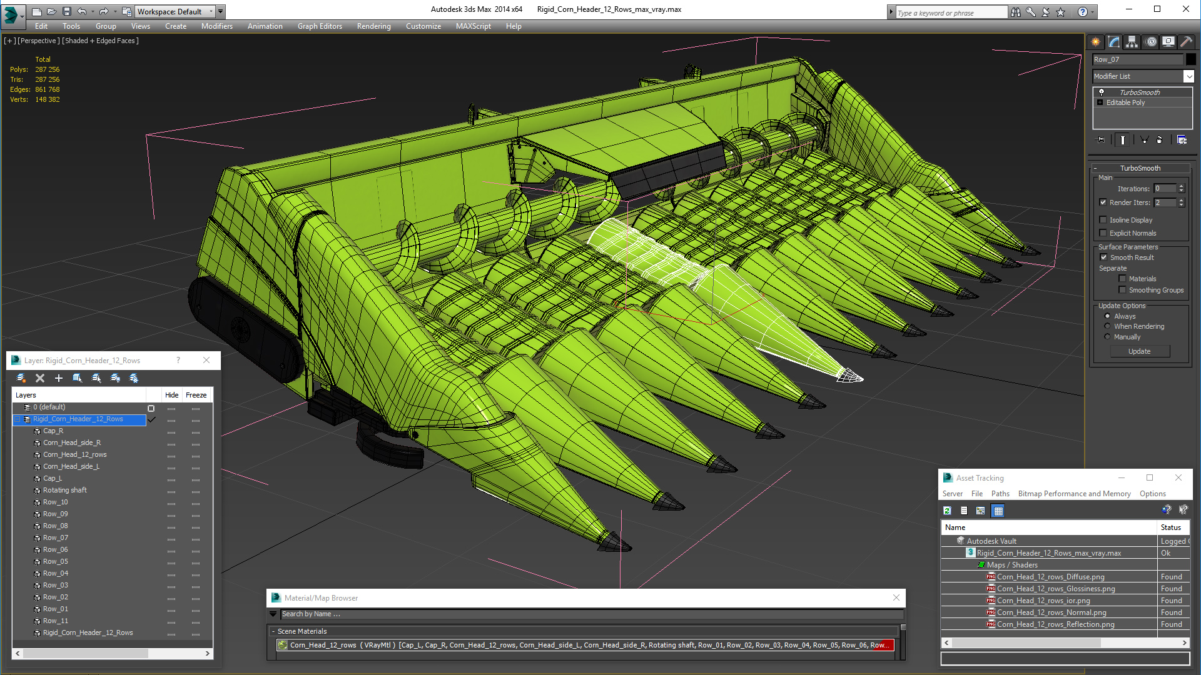
Task: Click the Iterations spinner arrows
Action: [1181, 189]
